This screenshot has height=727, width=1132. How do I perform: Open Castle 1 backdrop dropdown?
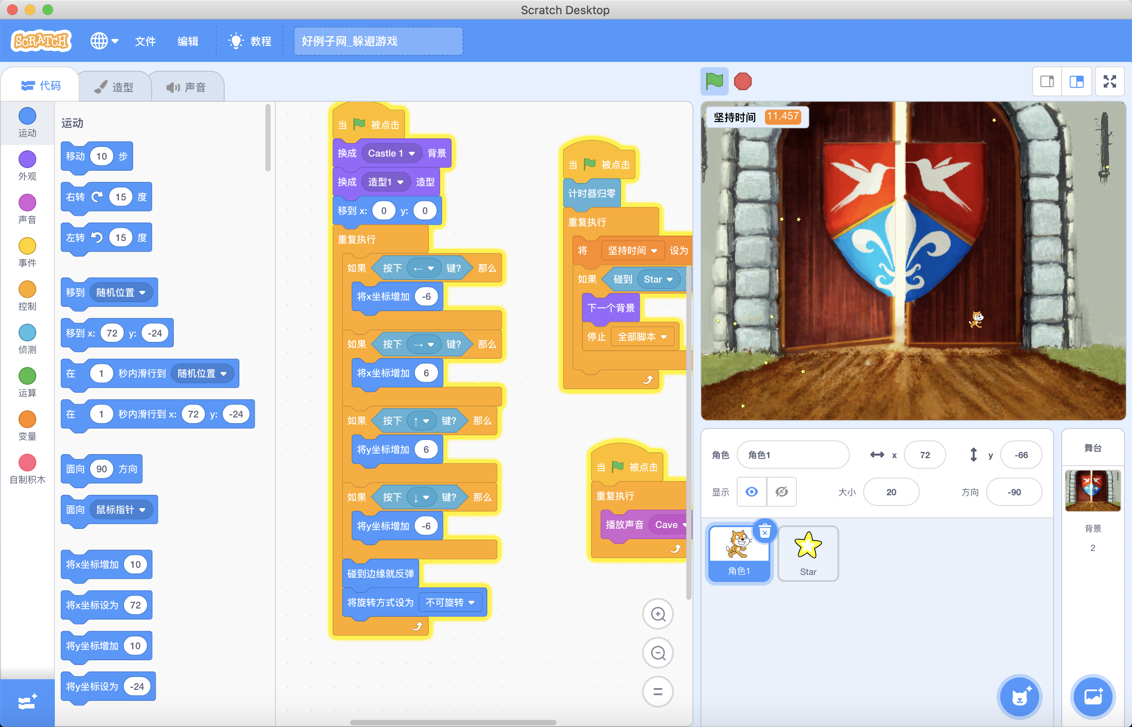coord(391,153)
